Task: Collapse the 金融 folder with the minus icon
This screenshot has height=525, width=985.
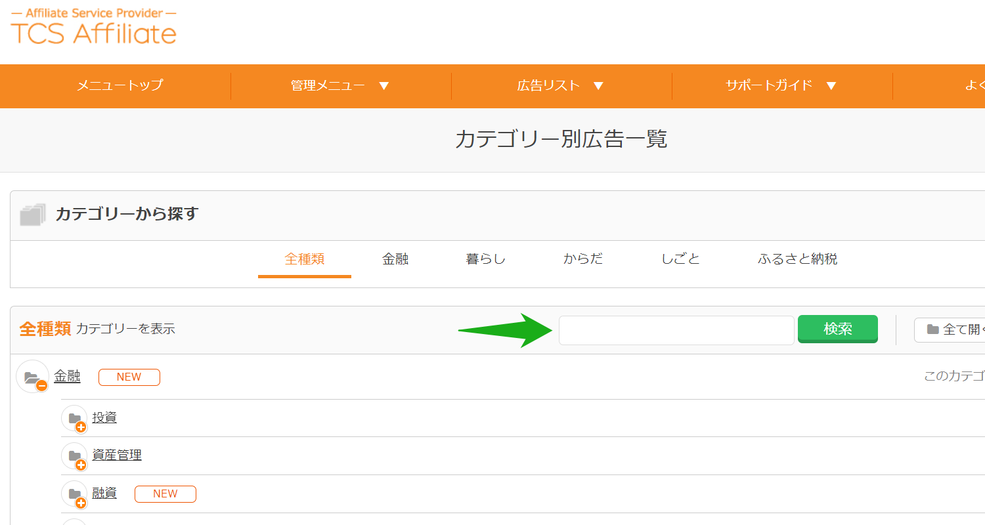Action: coord(33,377)
